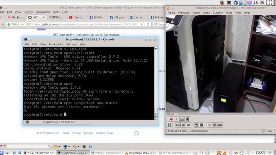
Task: Toggle VLC fullscreen video
Action: [196, 125]
